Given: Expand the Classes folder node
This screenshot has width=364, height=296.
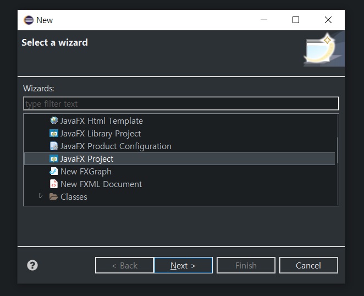Looking at the screenshot, I should coord(41,196).
